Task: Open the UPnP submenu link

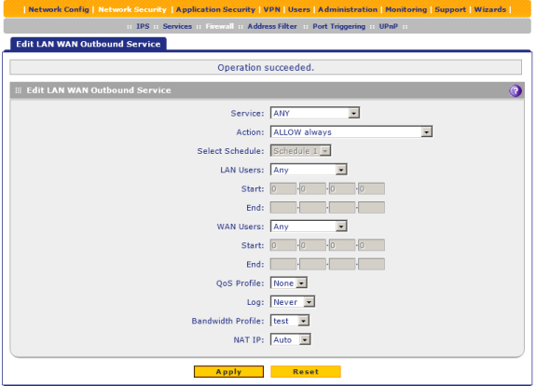Action: point(389,26)
